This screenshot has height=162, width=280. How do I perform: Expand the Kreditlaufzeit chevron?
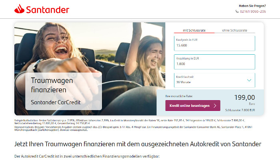pos(249,80)
